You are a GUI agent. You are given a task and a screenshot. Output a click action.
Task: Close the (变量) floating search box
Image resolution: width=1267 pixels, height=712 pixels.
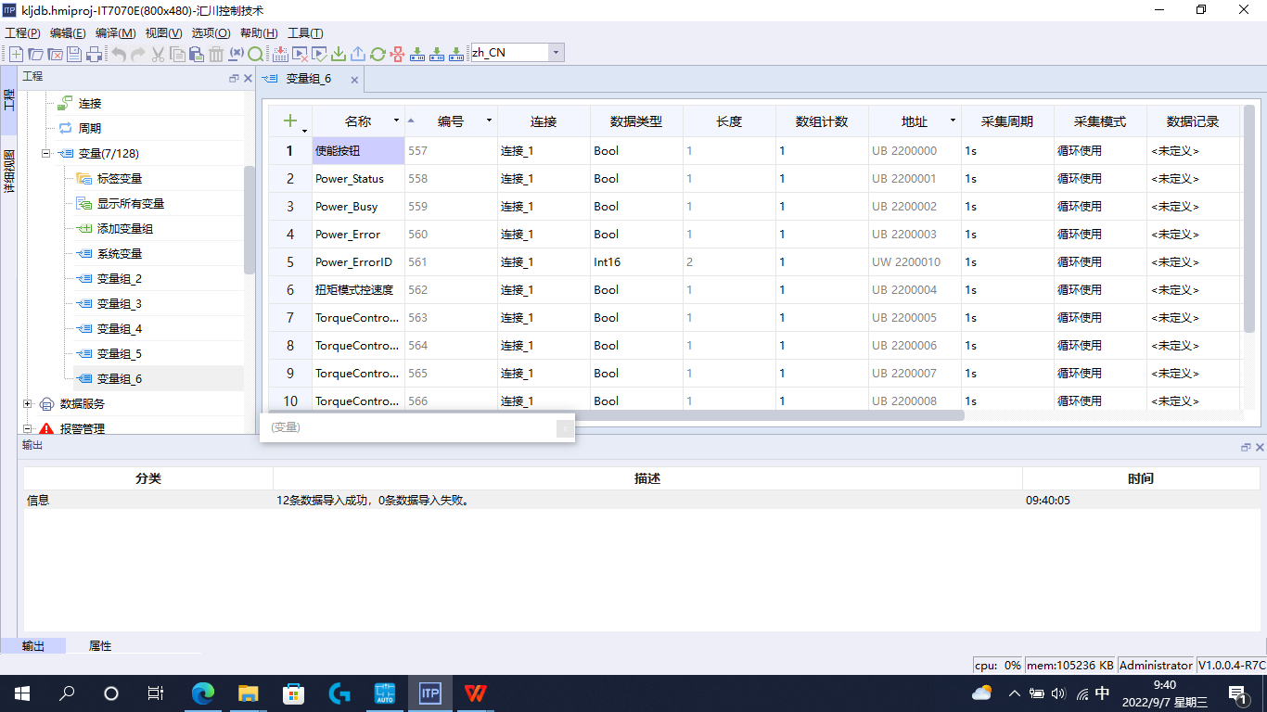(565, 427)
